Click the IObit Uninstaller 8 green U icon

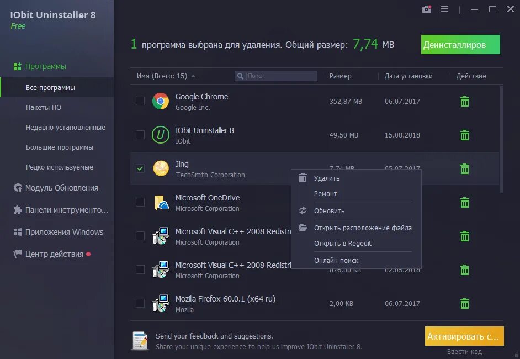point(161,135)
